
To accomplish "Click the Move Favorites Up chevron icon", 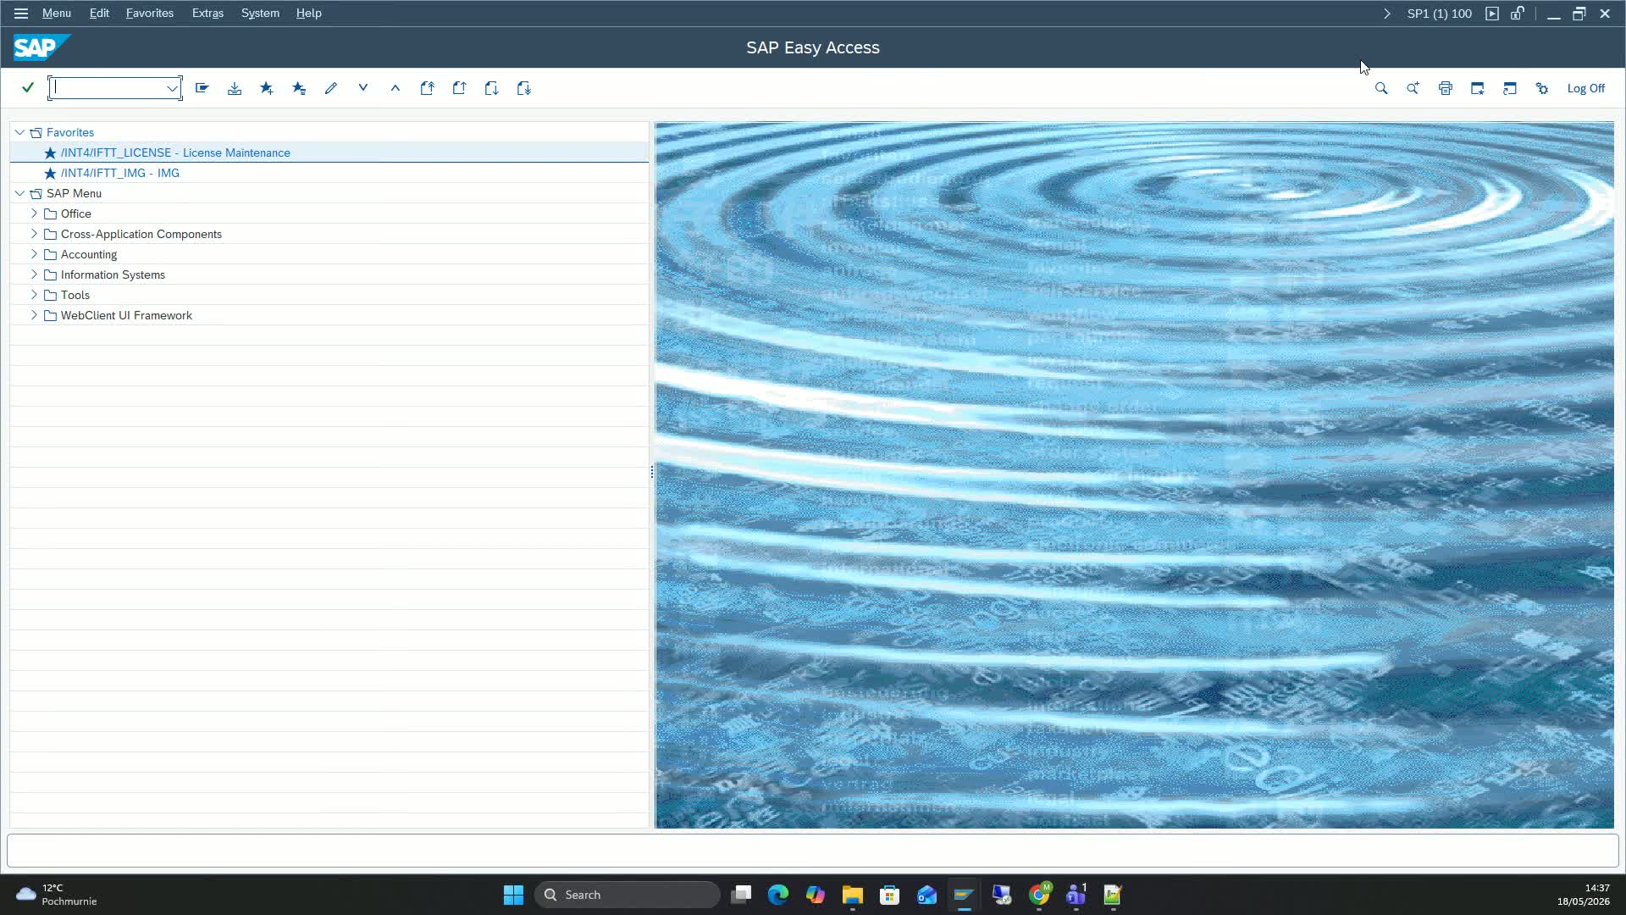I will click(395, 87).
